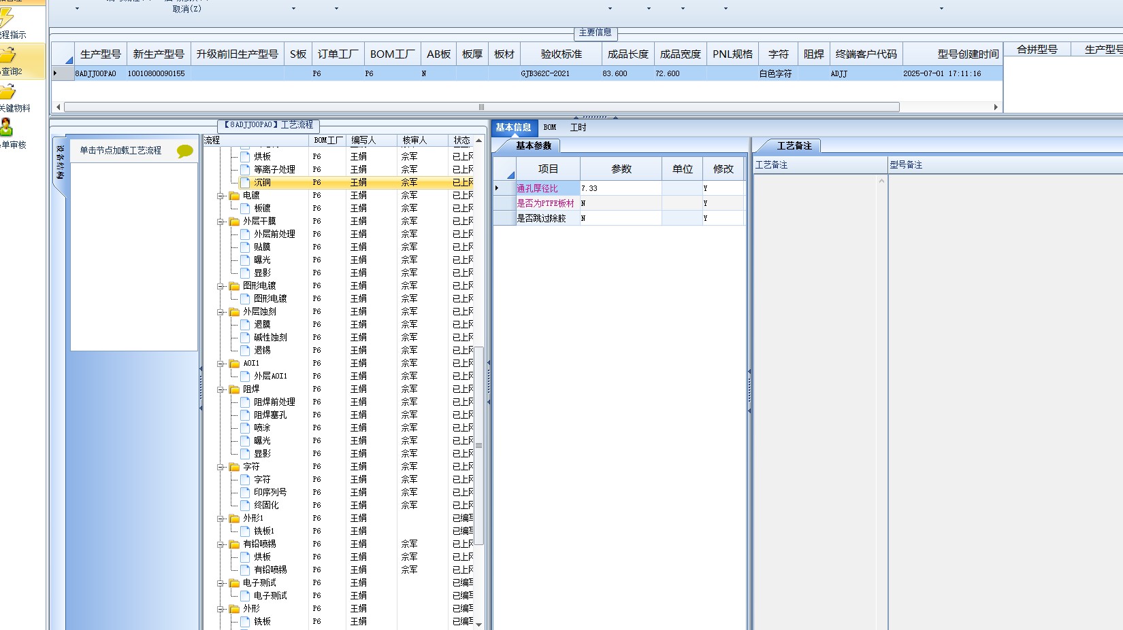Select the 工艺备注 tab

click(x=794, y=145)
